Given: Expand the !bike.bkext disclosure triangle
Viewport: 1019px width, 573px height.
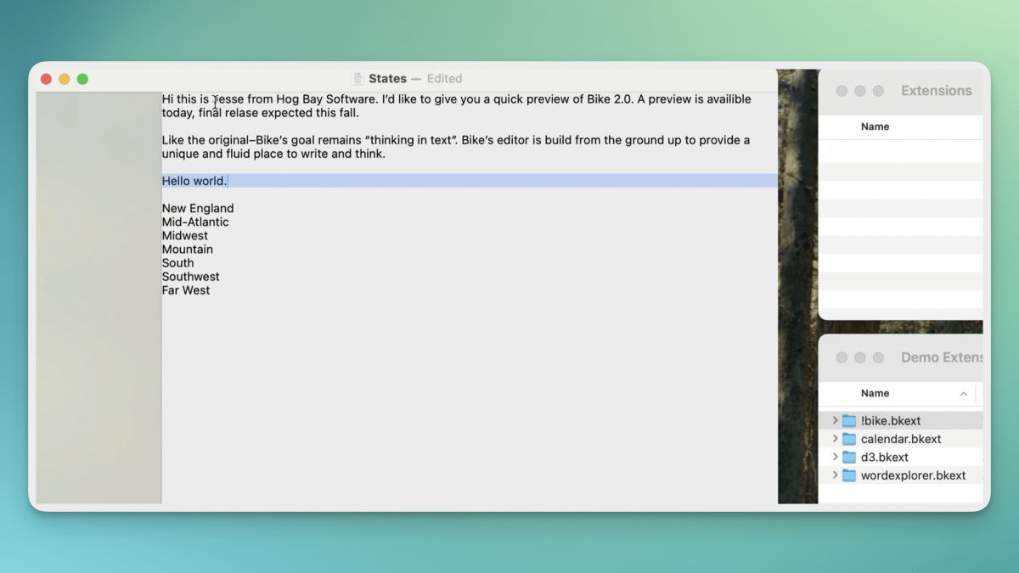Looking at the screenshot, I should 836,420.
